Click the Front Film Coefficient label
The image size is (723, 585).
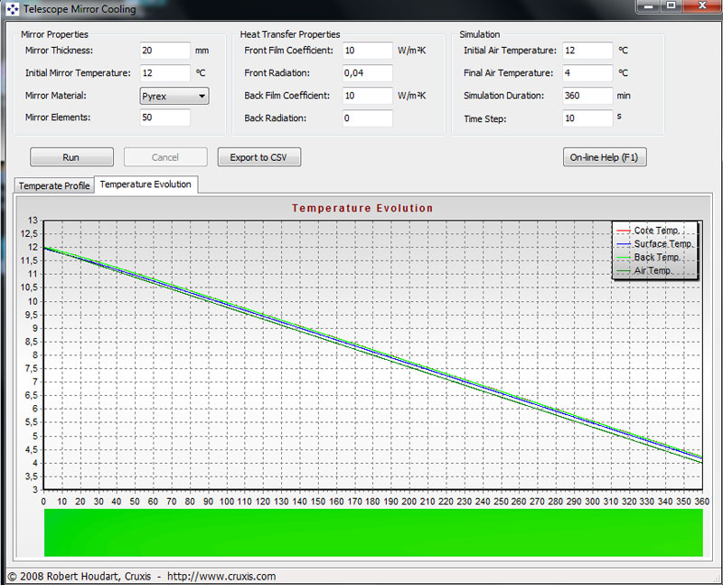(288, 51)
